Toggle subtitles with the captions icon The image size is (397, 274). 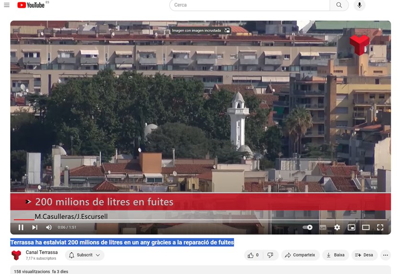coord(323,228)
